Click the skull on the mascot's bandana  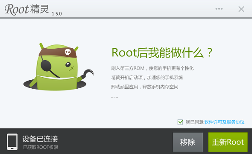[67, 52]
